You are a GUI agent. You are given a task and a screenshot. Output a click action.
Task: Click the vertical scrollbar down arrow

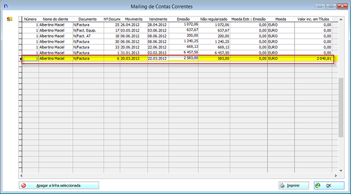coord(341,170)
